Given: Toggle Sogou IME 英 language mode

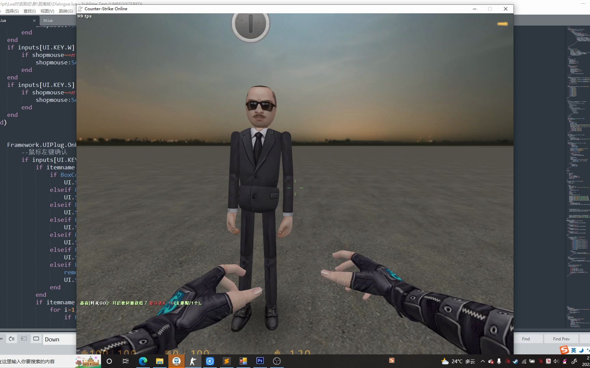Looking at the screenshot, I should (x=574, y=350).
